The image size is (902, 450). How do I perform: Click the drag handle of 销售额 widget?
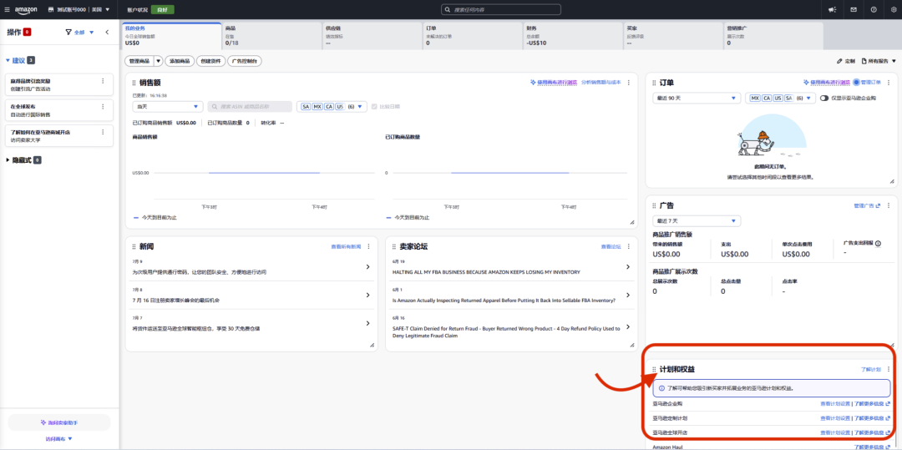(134, 83)
